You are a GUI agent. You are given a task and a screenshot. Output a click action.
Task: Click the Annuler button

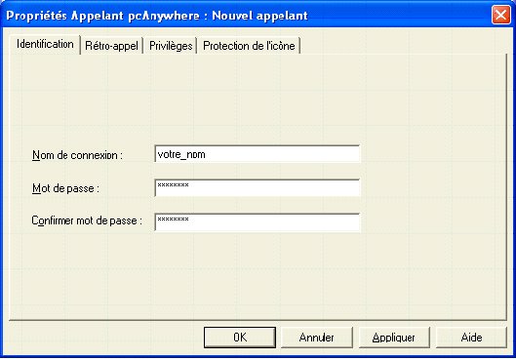pos(317,338)
